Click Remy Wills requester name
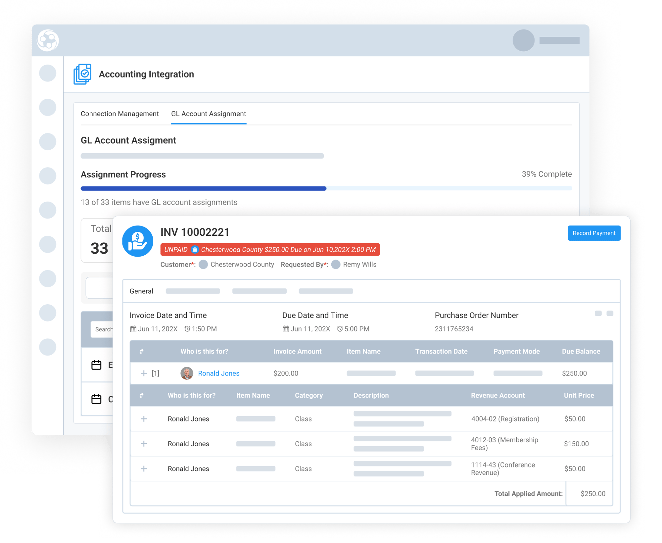The height and width of the screenshot is (543, 662). pyautogui.click(x=360, y=265)
